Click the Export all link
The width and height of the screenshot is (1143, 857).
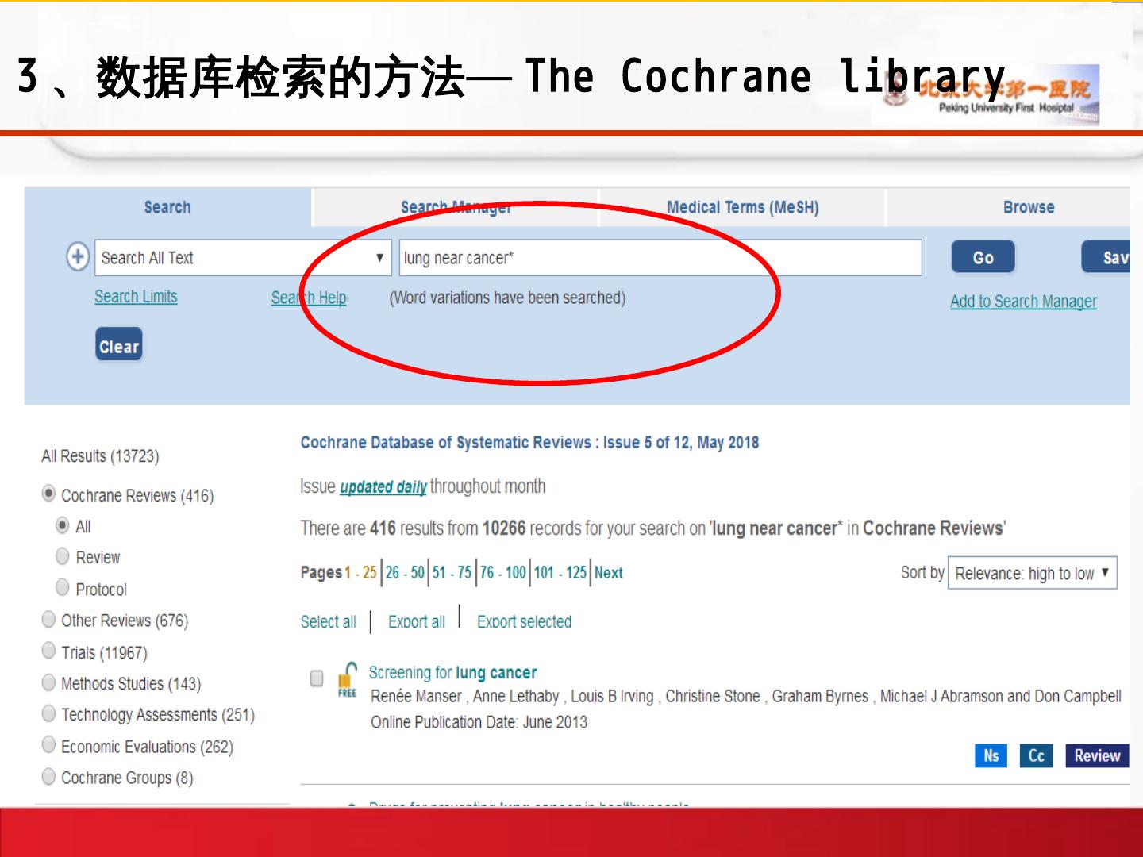(x=416, y=622)
